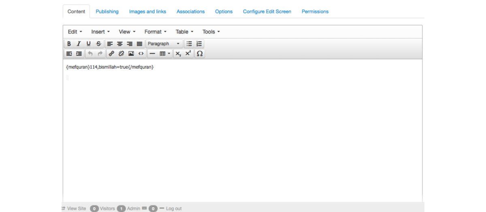Screen dimensions: 486x212
Task: Insert a horizontal line
Action: click(x=152, y=53)
